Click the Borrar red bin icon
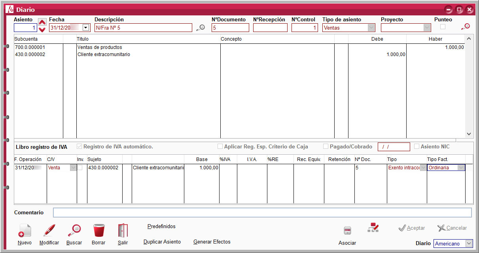Image resolution: width=479 pixels, height=253 pixels. click(x=98, y=231)
